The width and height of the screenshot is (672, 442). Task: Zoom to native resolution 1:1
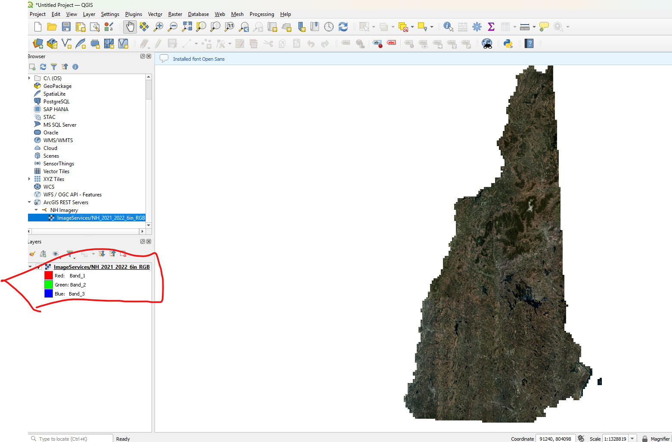coord(229,26)
